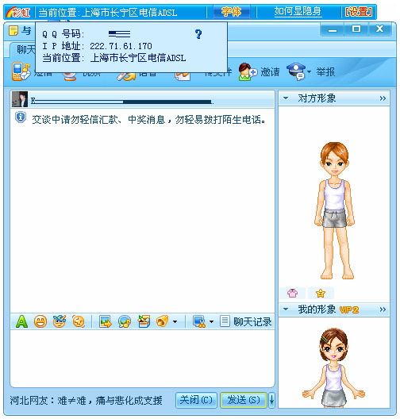The height and width of the screenshot is (419, 400).
Task: Open the dropdown arrow beside 举报 icon
Action: (x=309, y=71)
